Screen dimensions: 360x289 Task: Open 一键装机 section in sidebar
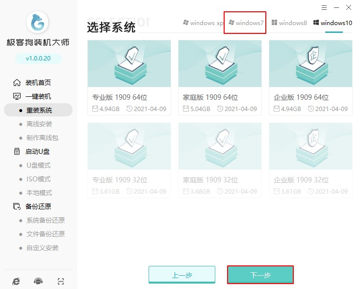click(38, 96)
